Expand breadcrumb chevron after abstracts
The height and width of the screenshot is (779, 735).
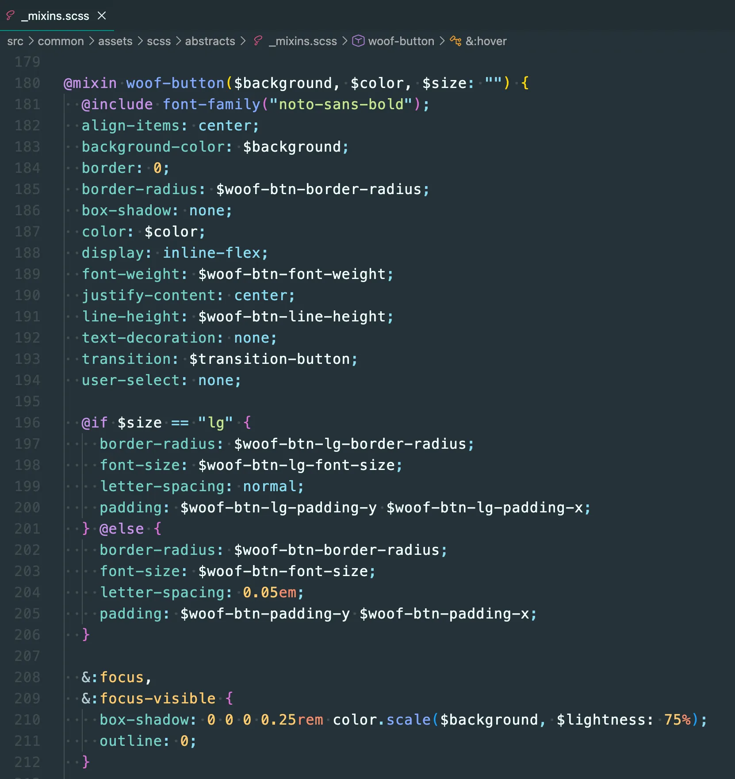click(x=243, y=41)
